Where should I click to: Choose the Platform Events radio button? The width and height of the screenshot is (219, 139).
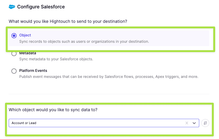click(14, 71)
